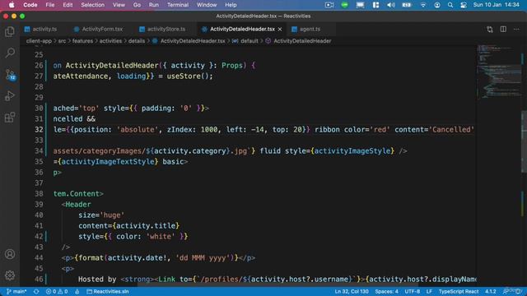Click the Open Changes icon in editor toolbar
This screenshot has width=527, height=296.
click(x=490, y=30)
